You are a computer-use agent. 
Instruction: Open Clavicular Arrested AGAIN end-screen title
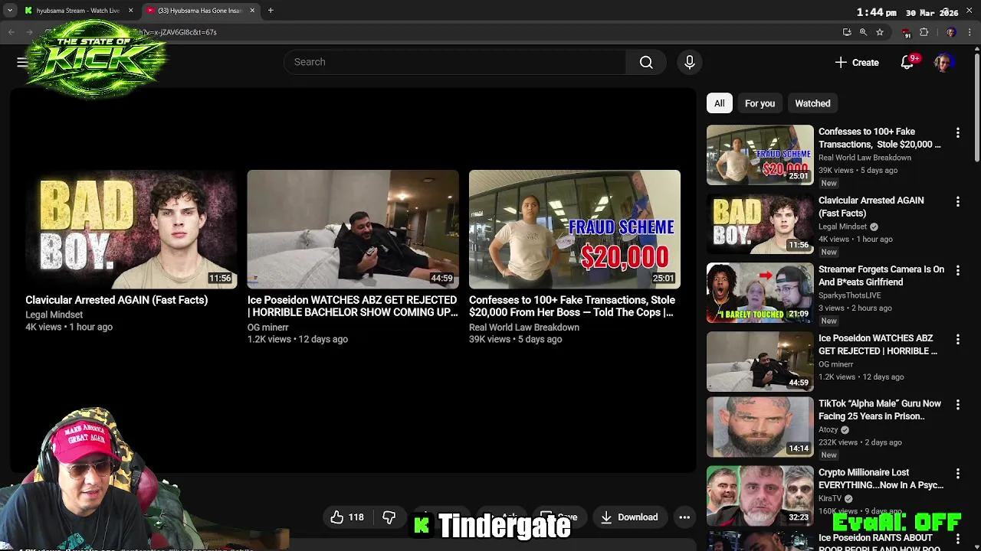116,300
